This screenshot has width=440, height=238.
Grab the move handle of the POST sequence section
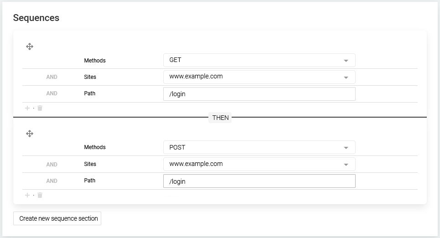30,133
